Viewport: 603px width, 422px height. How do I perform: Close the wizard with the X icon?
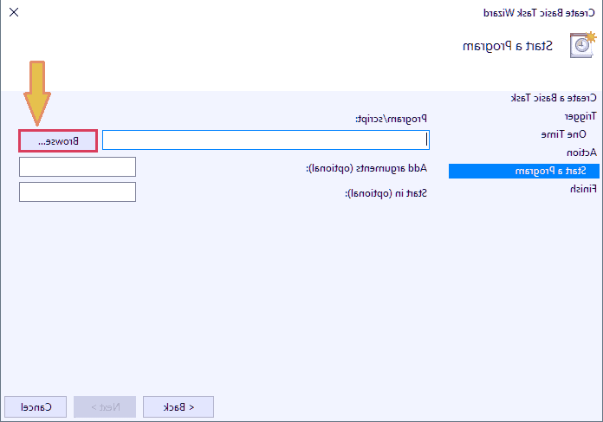point(14,12)
